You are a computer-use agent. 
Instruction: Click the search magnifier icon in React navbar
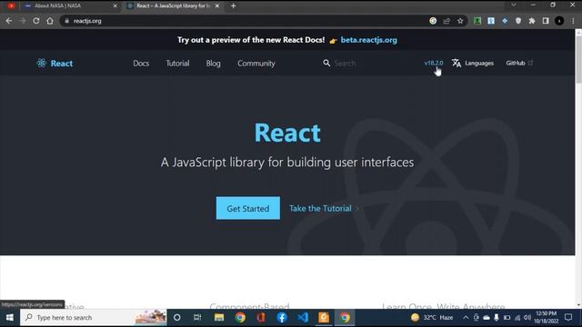[x=326, y=63]
